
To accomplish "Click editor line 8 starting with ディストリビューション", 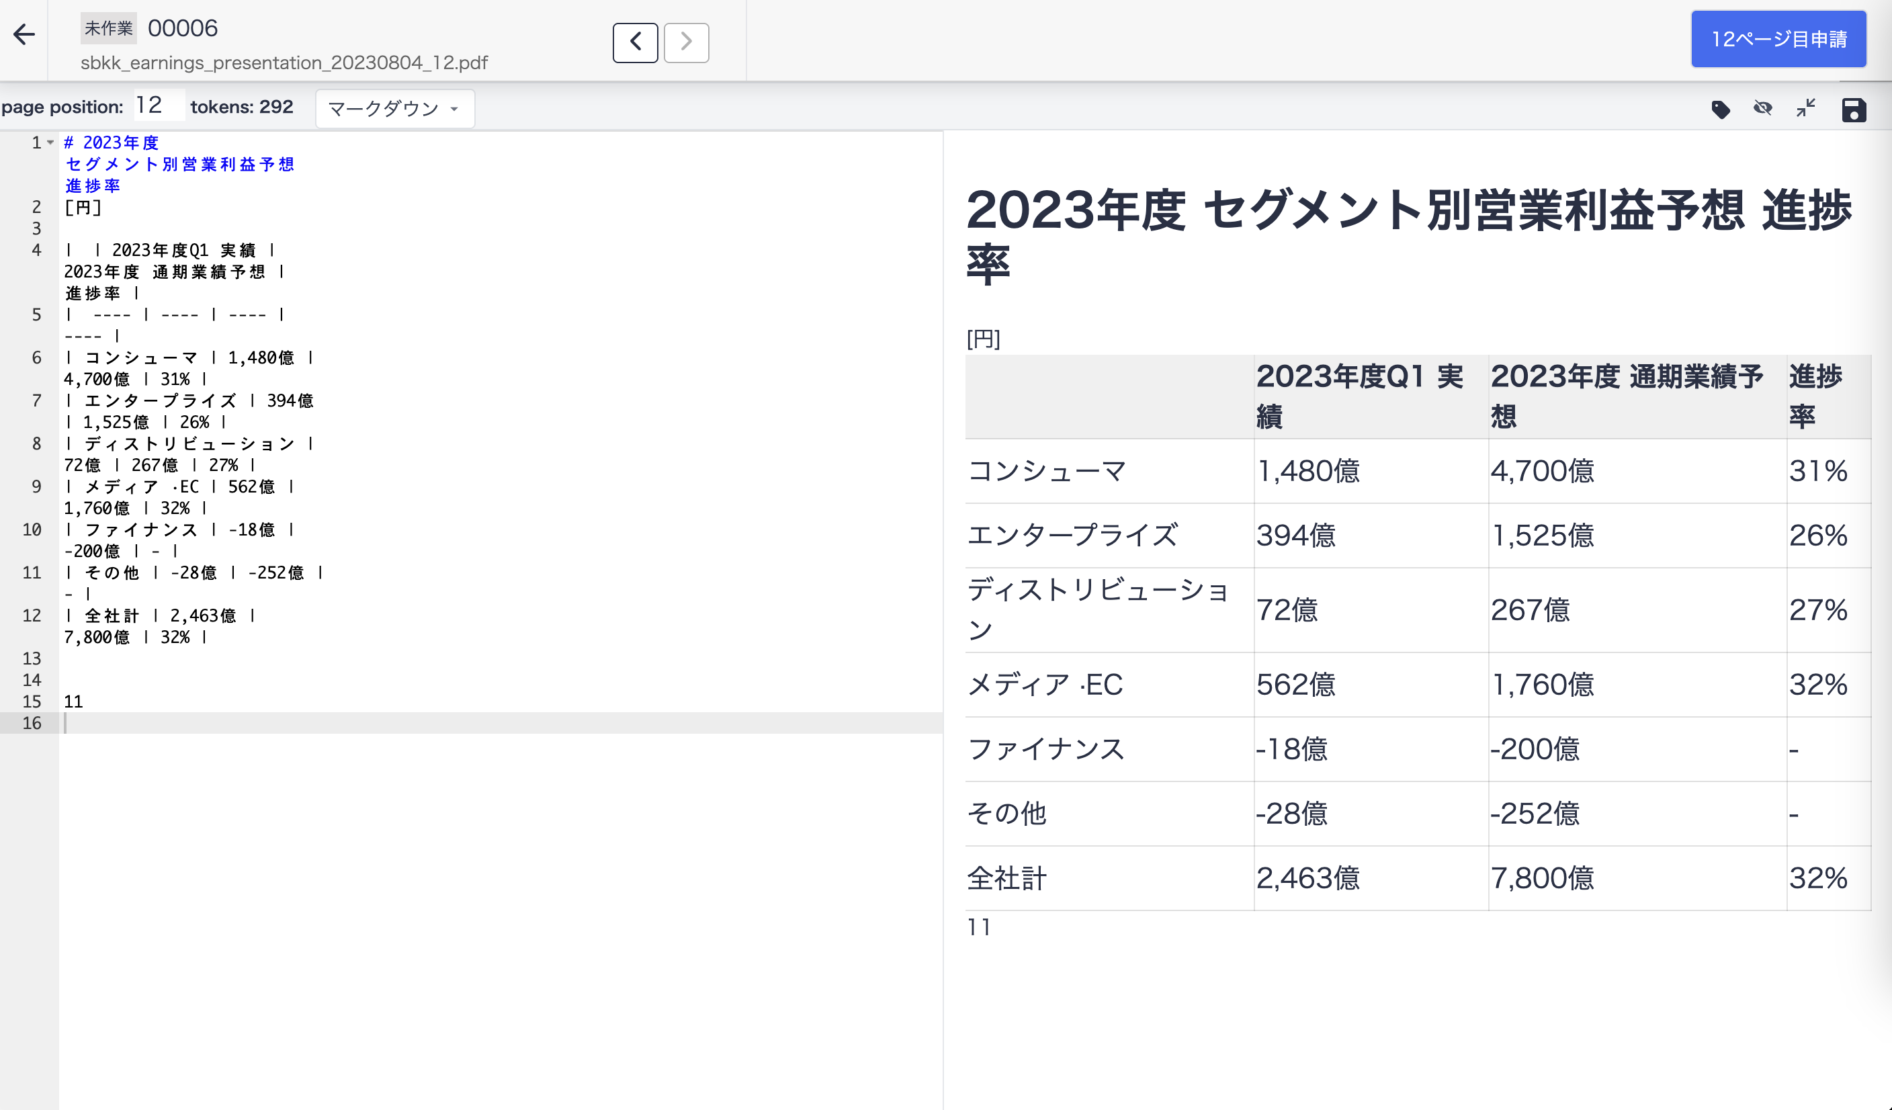I will pyautogui.click(x=188, y=454).
